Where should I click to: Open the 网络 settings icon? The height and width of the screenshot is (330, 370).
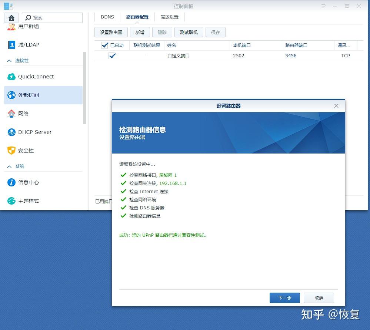pyautogui.click(x=23, y=114)
